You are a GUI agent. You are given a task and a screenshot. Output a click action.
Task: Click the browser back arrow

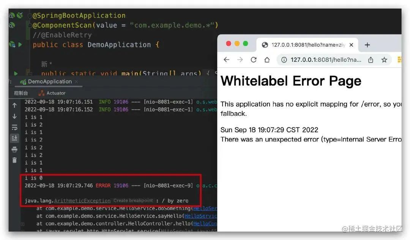[226, 60]
